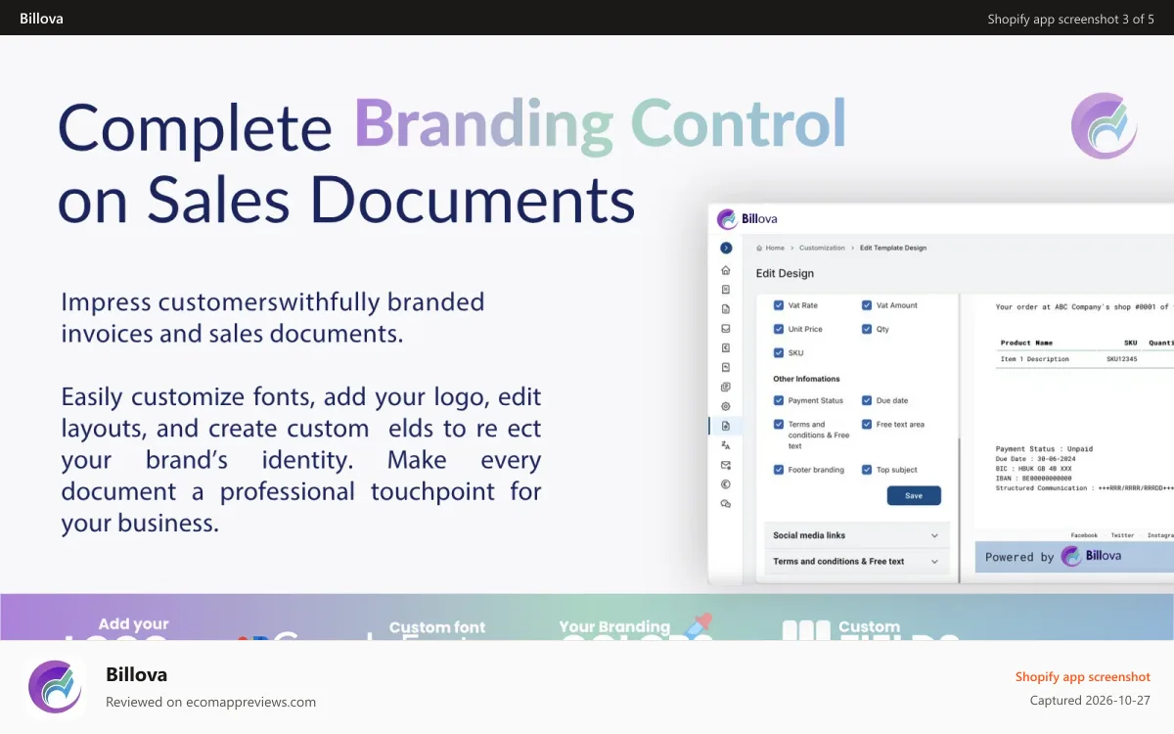
Task: Open the chat bubbles icon in sidebar
Action: (x=726, y=503)
